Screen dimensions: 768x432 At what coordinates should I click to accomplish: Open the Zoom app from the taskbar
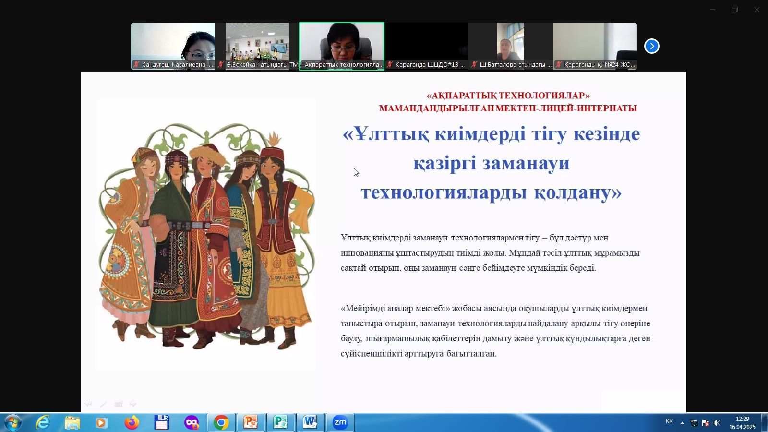340,422
